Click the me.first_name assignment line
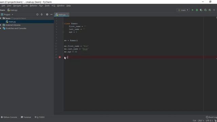 click(x=76, y=46)
